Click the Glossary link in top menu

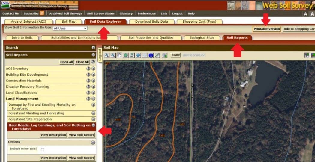point(126,13)
